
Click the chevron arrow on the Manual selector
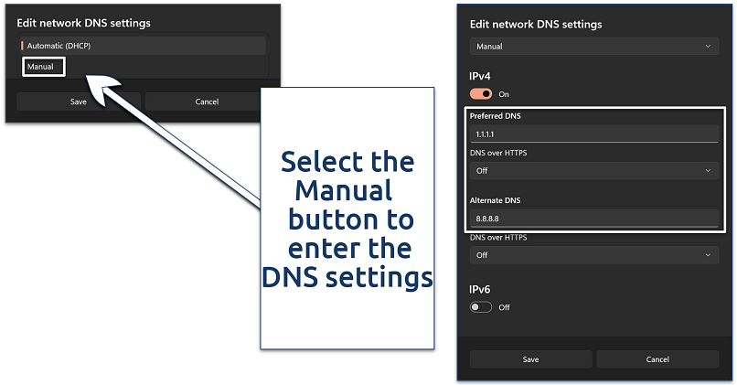tap(707, 46)
